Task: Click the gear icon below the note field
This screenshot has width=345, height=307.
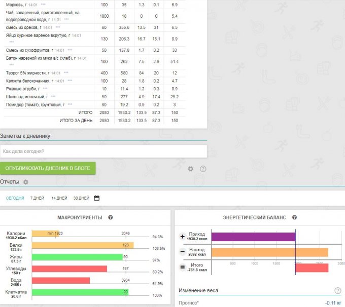Action: (191, 169)
